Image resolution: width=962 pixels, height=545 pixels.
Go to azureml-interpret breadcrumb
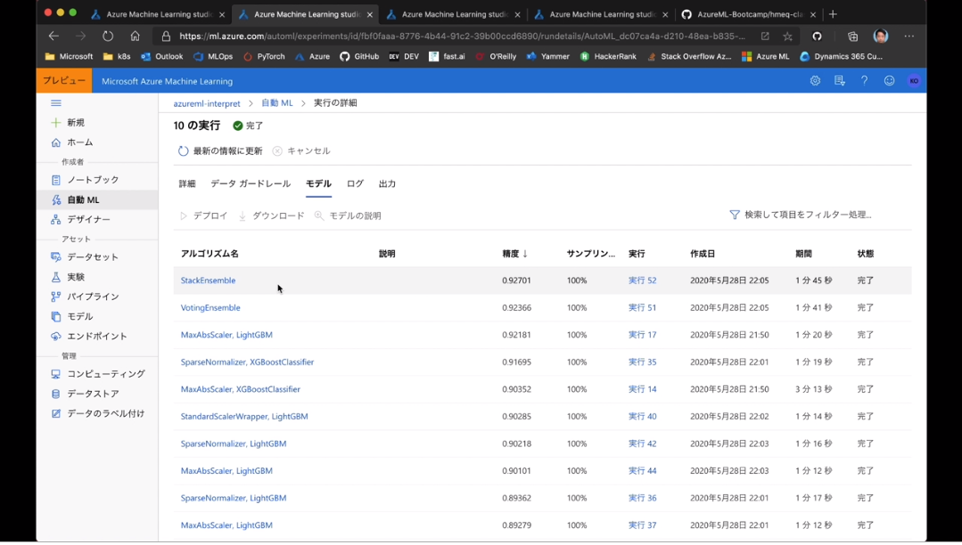pyautogui.click(x=207, y=103)
